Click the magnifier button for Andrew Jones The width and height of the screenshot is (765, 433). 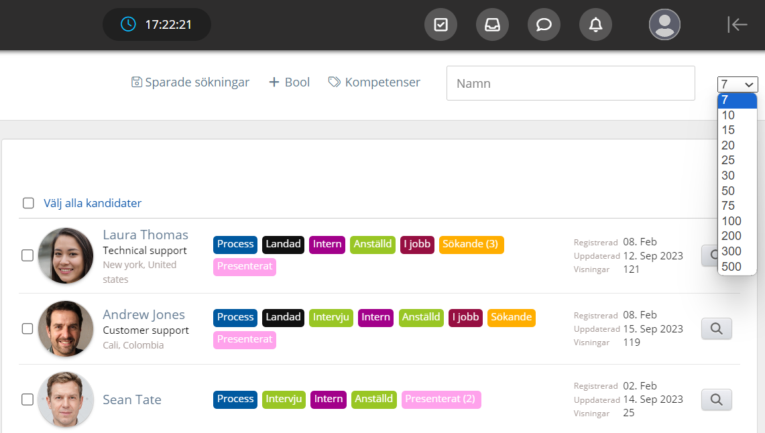coord(716,328)
